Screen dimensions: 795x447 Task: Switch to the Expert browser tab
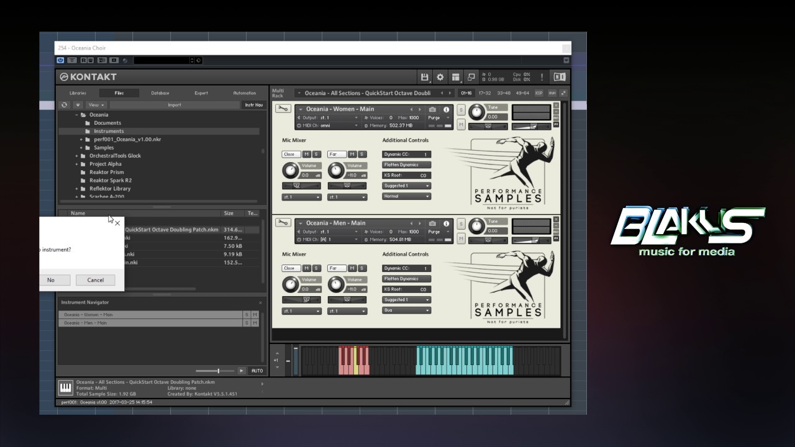click(201, 93)
